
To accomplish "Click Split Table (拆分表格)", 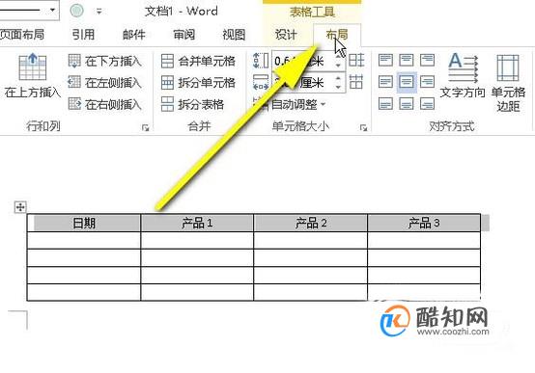I will [x=192, y=104].
